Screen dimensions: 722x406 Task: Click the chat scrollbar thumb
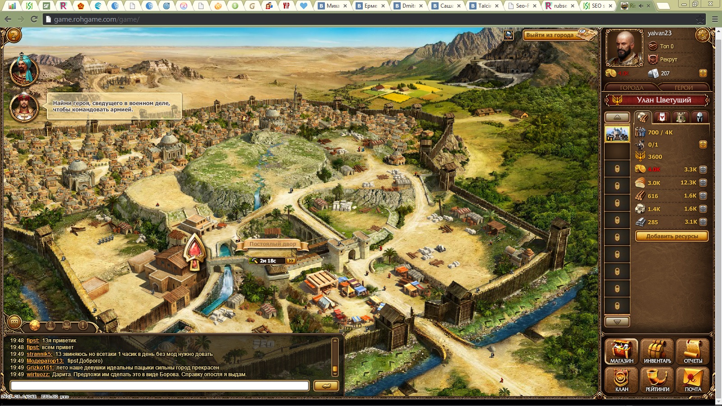point(335,370)
